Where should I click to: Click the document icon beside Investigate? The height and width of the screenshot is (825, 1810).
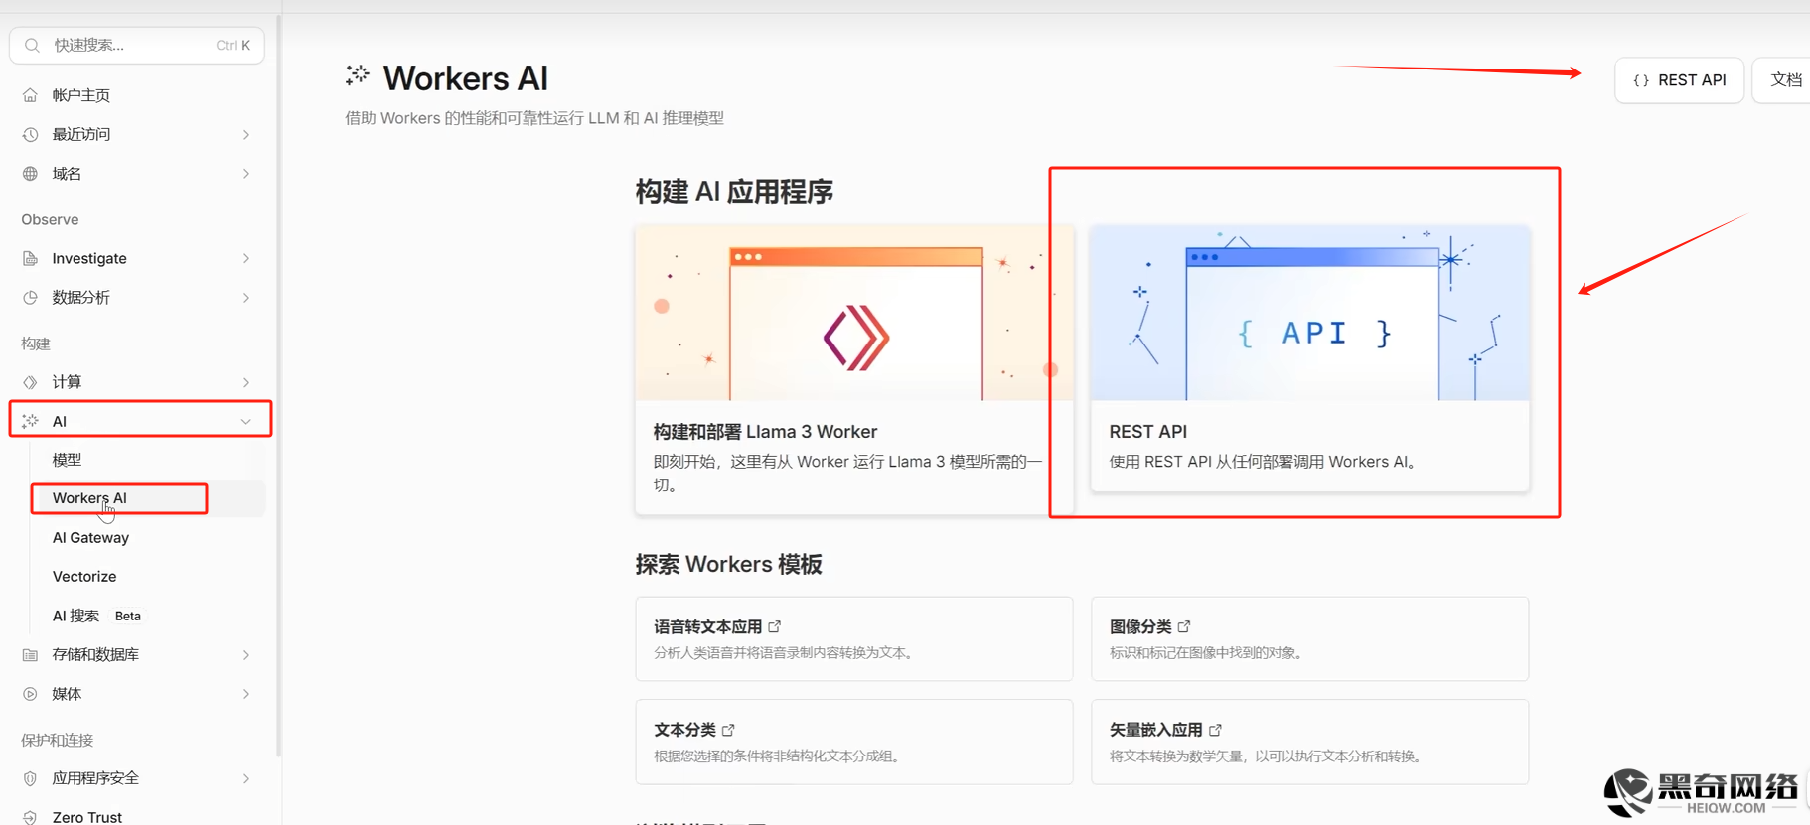coord(30,258)
